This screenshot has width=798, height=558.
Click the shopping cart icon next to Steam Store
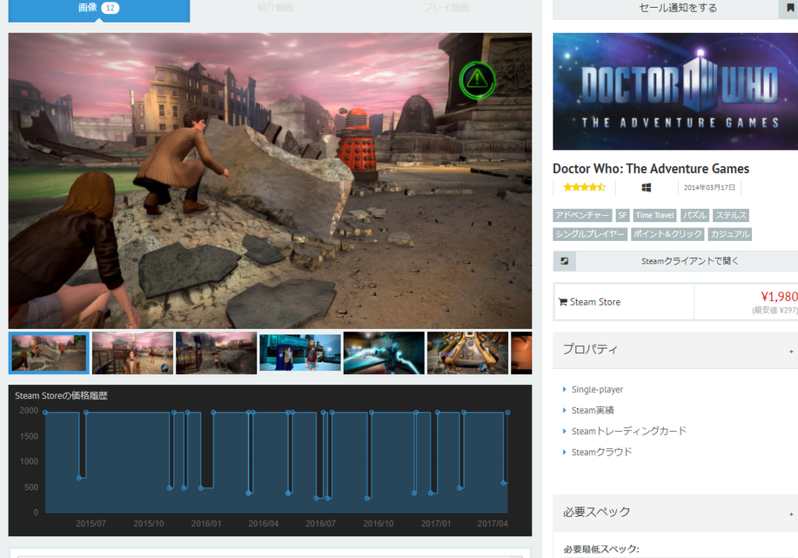click(563, 302)
